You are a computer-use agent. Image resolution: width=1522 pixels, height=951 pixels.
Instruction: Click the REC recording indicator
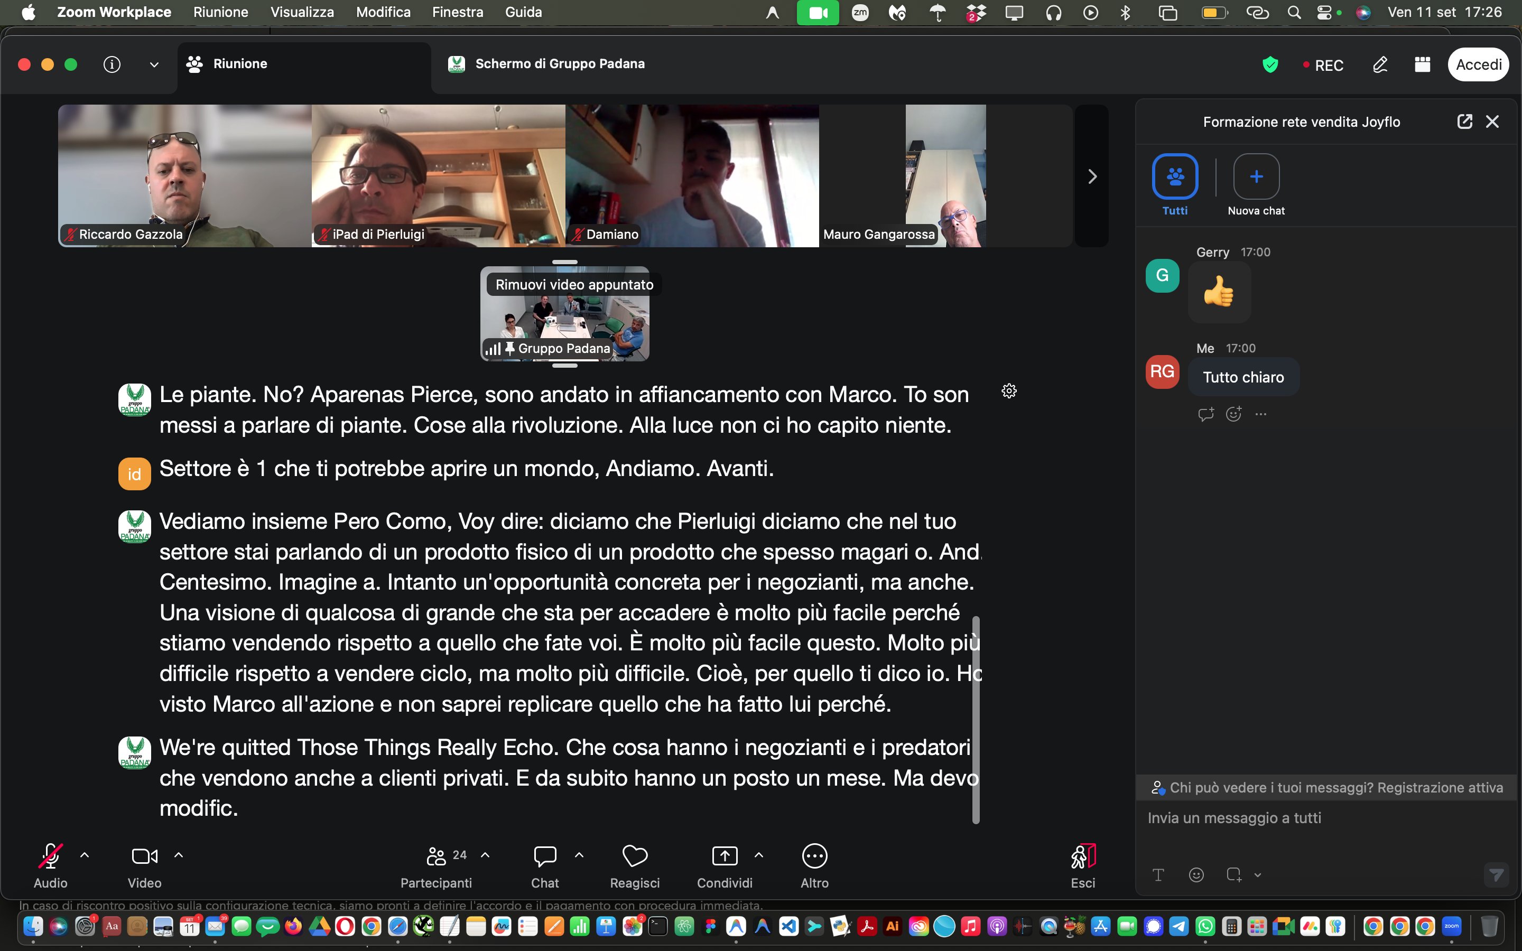[1324, 65]
